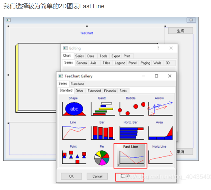Click the yellow left wall of the chart
The width and height of the screenshot is (211, 190).
(x=17, y=78)
